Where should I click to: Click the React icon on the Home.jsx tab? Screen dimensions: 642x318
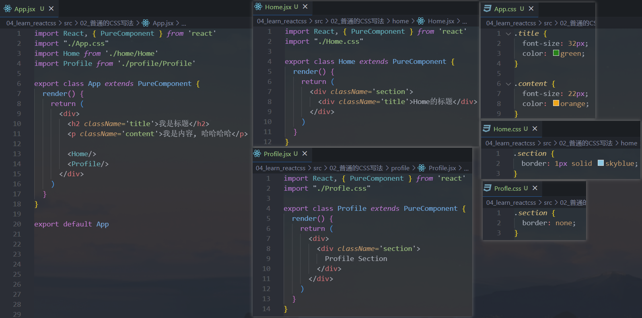tap(258, 6)
